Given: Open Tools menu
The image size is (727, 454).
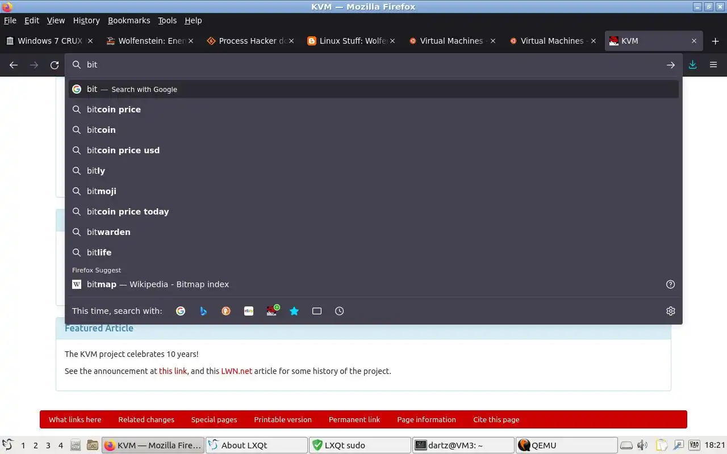Looking at the screenshot, I should click(x=167, y=20).
